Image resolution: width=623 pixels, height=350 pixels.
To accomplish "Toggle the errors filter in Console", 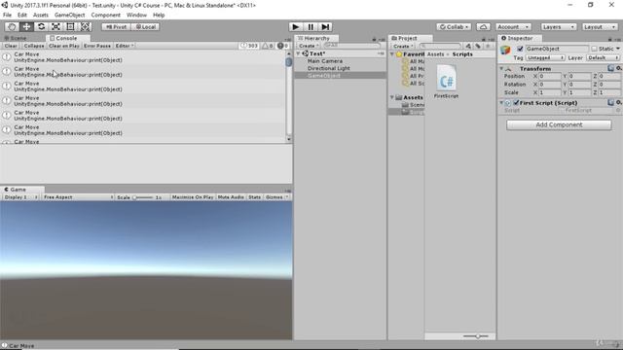I will tap(283, 46).
